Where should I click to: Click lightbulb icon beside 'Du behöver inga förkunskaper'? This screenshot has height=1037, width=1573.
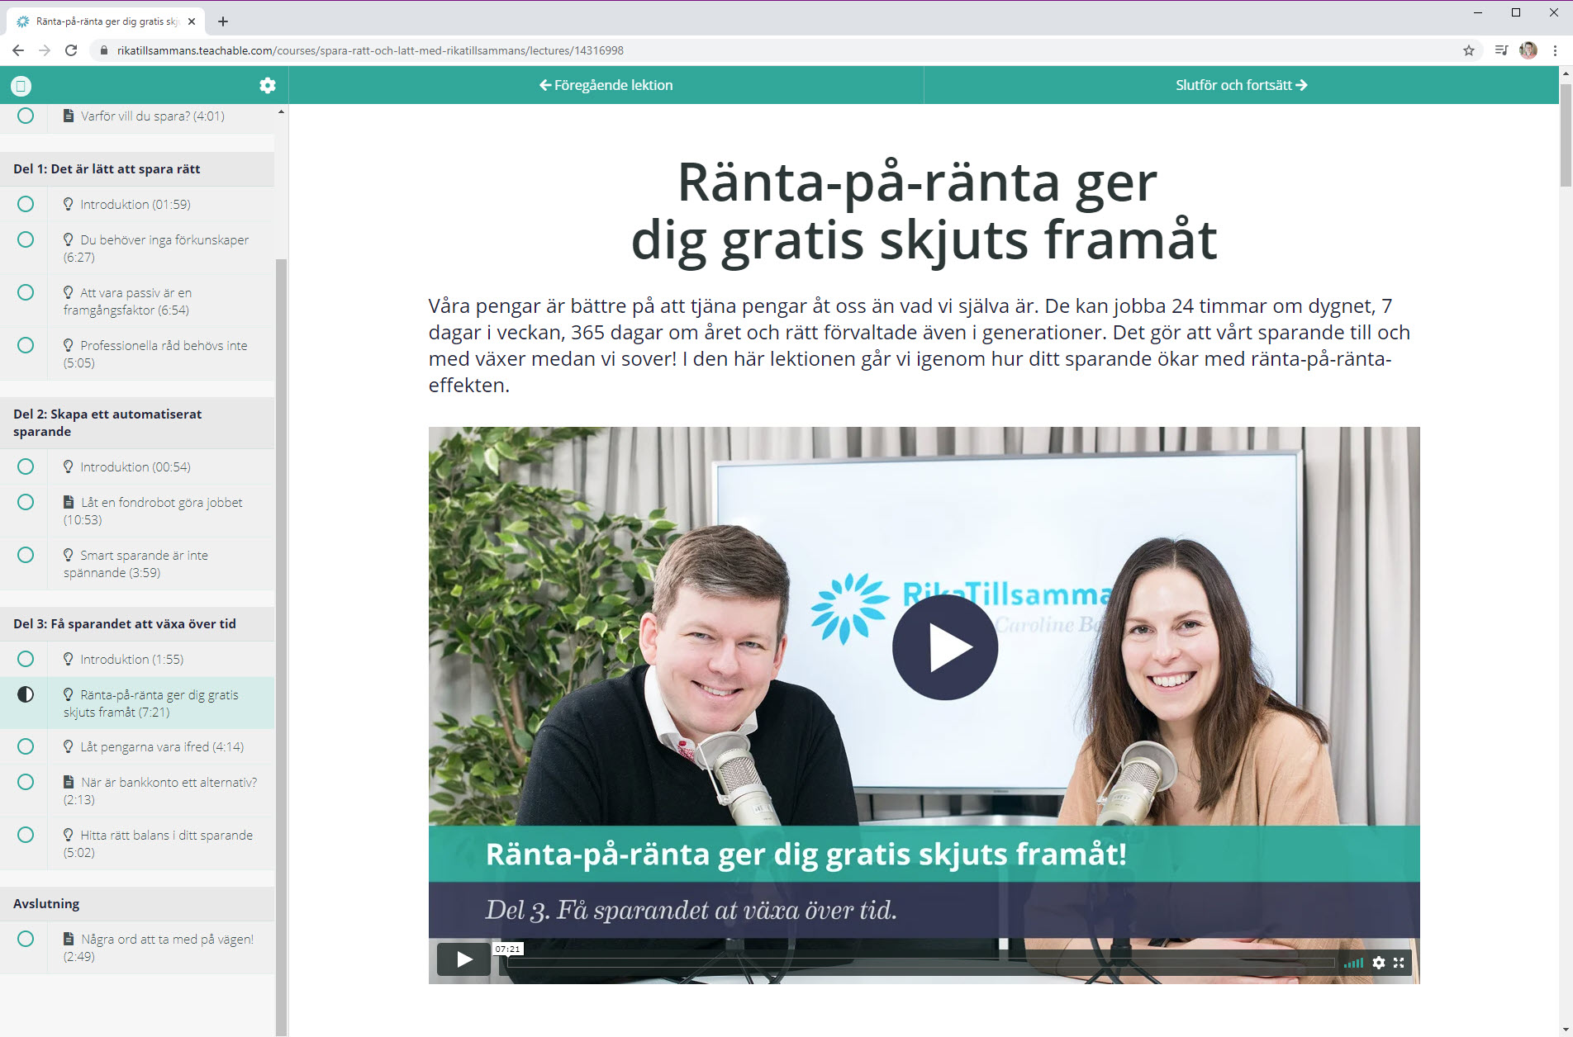pos(68,239)
